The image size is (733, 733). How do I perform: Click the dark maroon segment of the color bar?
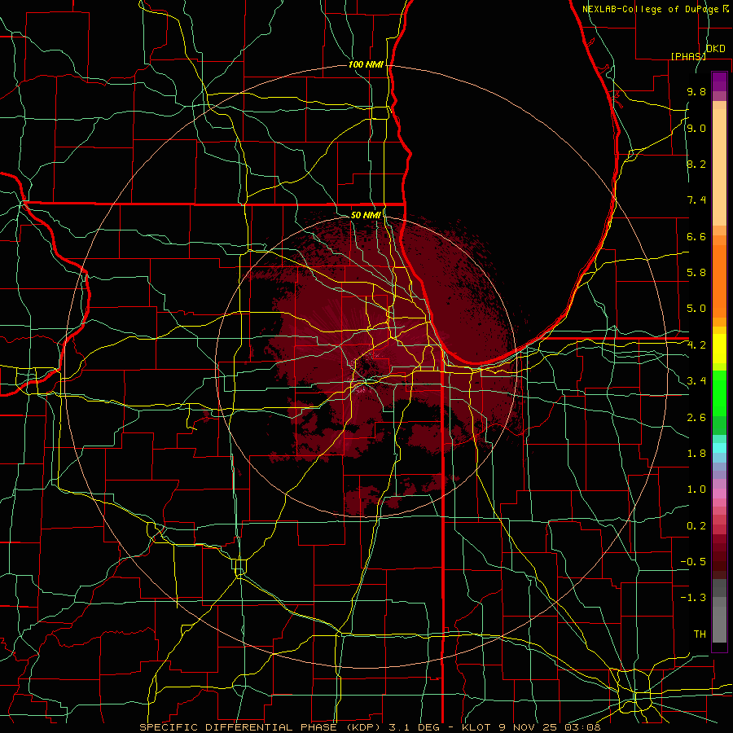point(719,557)
